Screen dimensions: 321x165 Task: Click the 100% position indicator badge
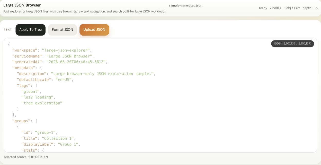(292, 44)
